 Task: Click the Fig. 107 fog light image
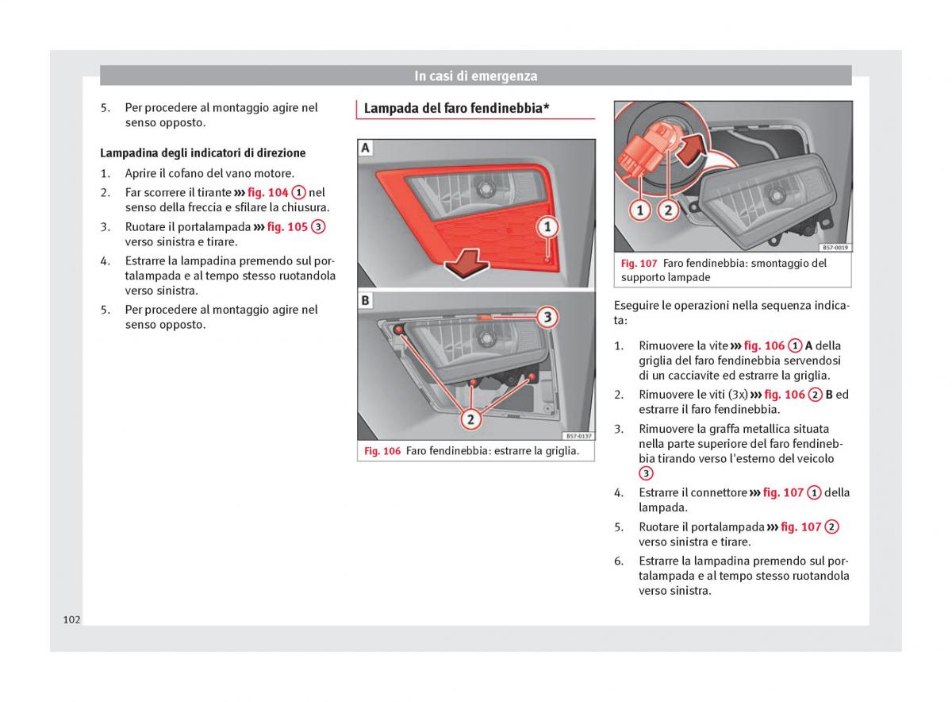733,177
